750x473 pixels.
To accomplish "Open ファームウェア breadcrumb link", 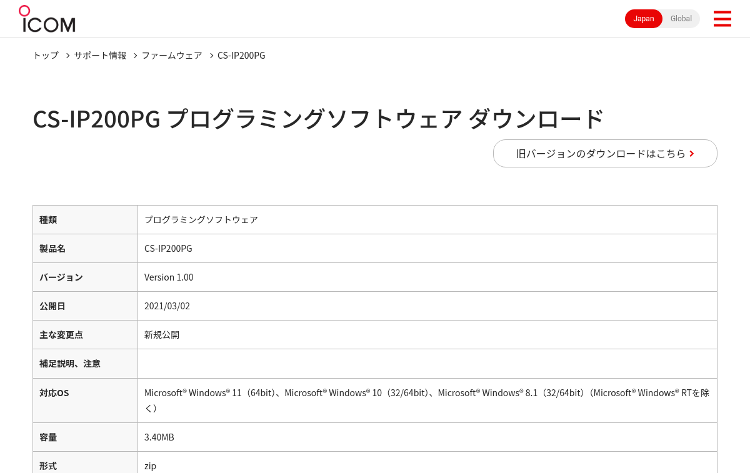I will coord(172,55).
